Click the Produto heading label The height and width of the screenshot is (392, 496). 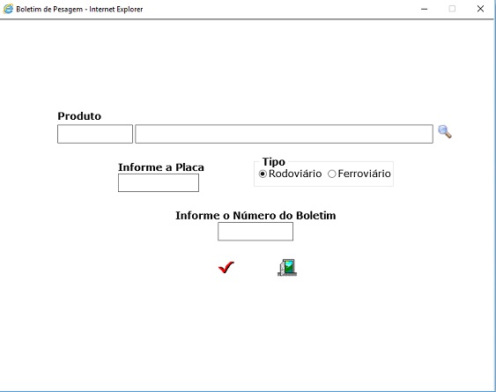pyautogui.click(x=79, y=116)
